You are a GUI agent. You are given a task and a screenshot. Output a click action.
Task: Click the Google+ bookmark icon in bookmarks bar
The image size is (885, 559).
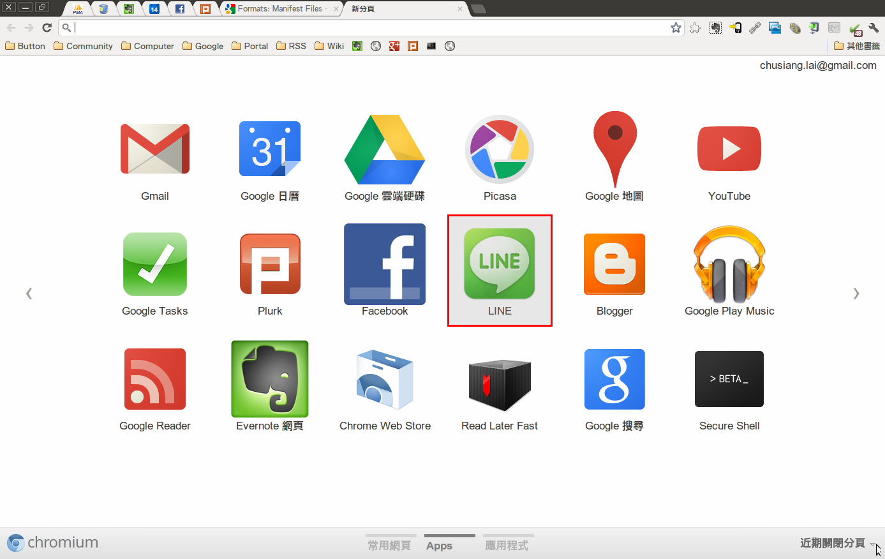(x=394, y=46)
